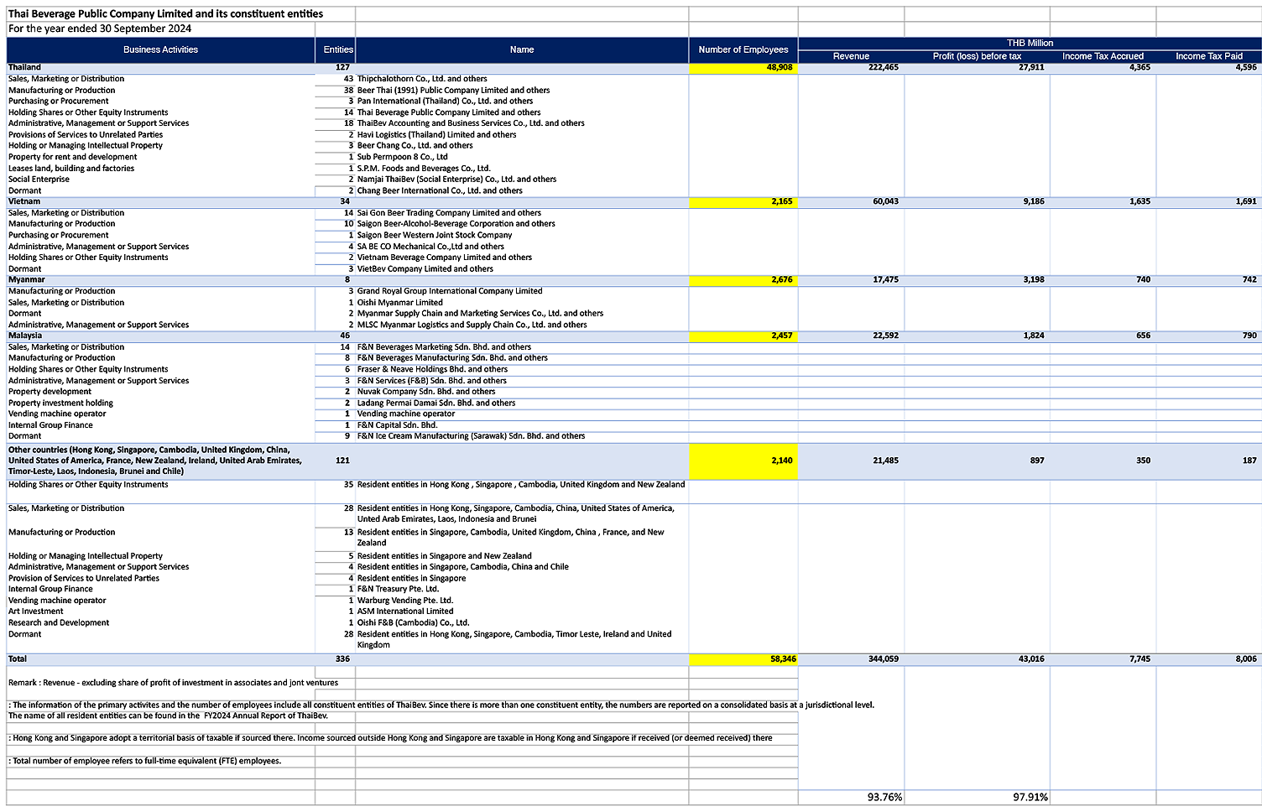Viewport: 1262px width, 812px height.
Task: Select the 'Business Activities' column header
Action: [x=160, y=49]
